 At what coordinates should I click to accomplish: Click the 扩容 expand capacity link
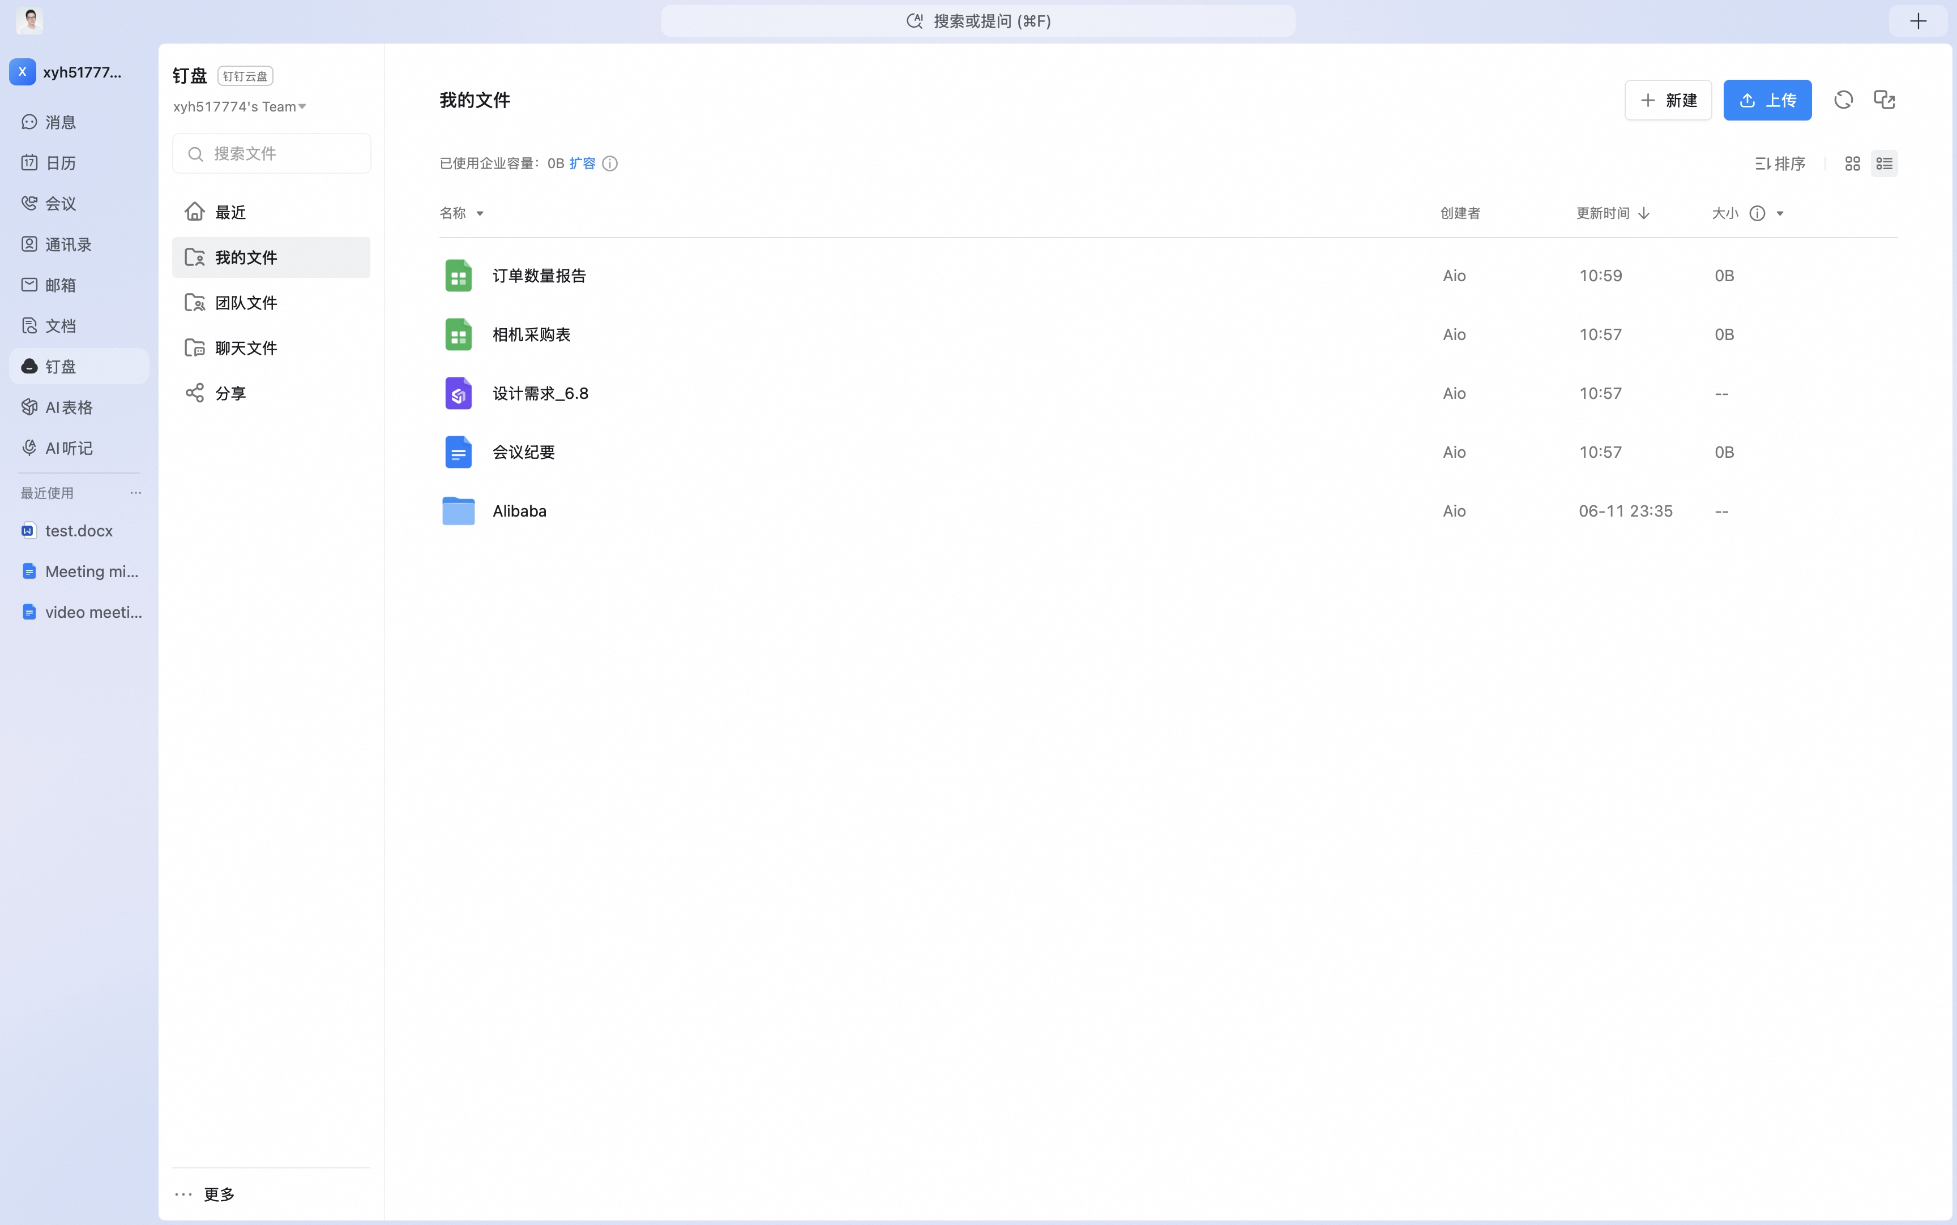click(x=582, y=164)
